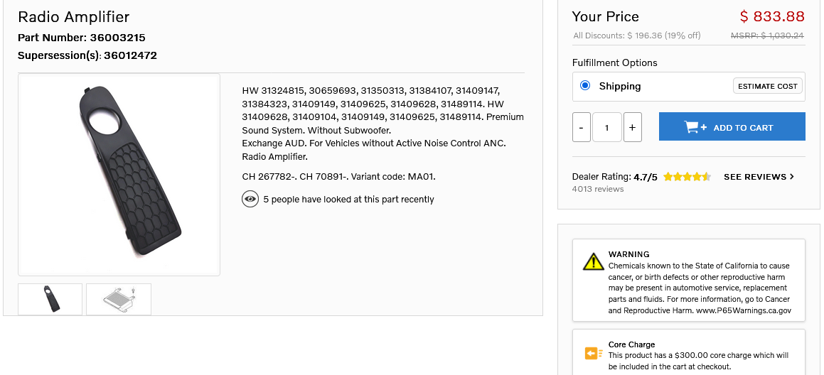Screen dimensions: 824x375
Task: Click the 4013 reviews count
Action: [x=597, y=189]
